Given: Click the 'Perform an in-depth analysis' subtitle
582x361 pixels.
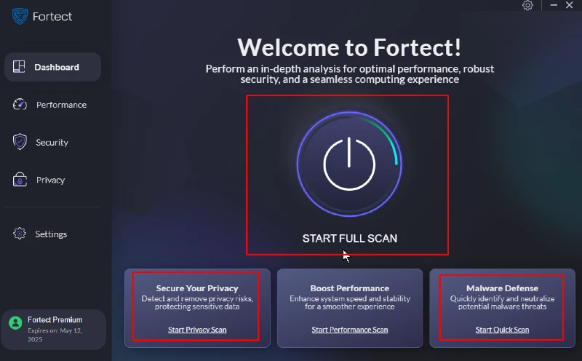Looking at the screenshot, I should [x=350, y=74].
